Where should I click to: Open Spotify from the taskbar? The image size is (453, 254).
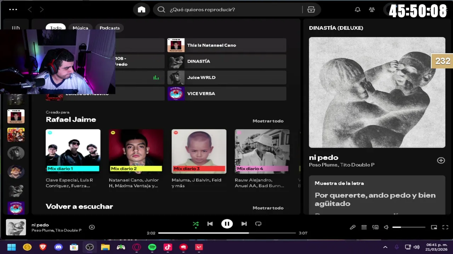pos(152,247)
